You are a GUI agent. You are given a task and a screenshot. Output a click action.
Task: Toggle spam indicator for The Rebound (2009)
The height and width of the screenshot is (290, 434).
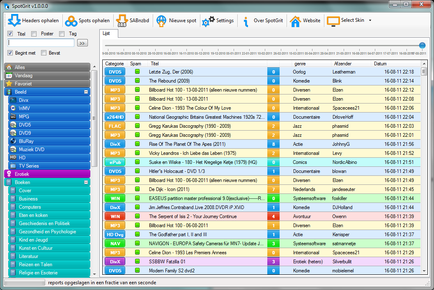tap(137, 81)
